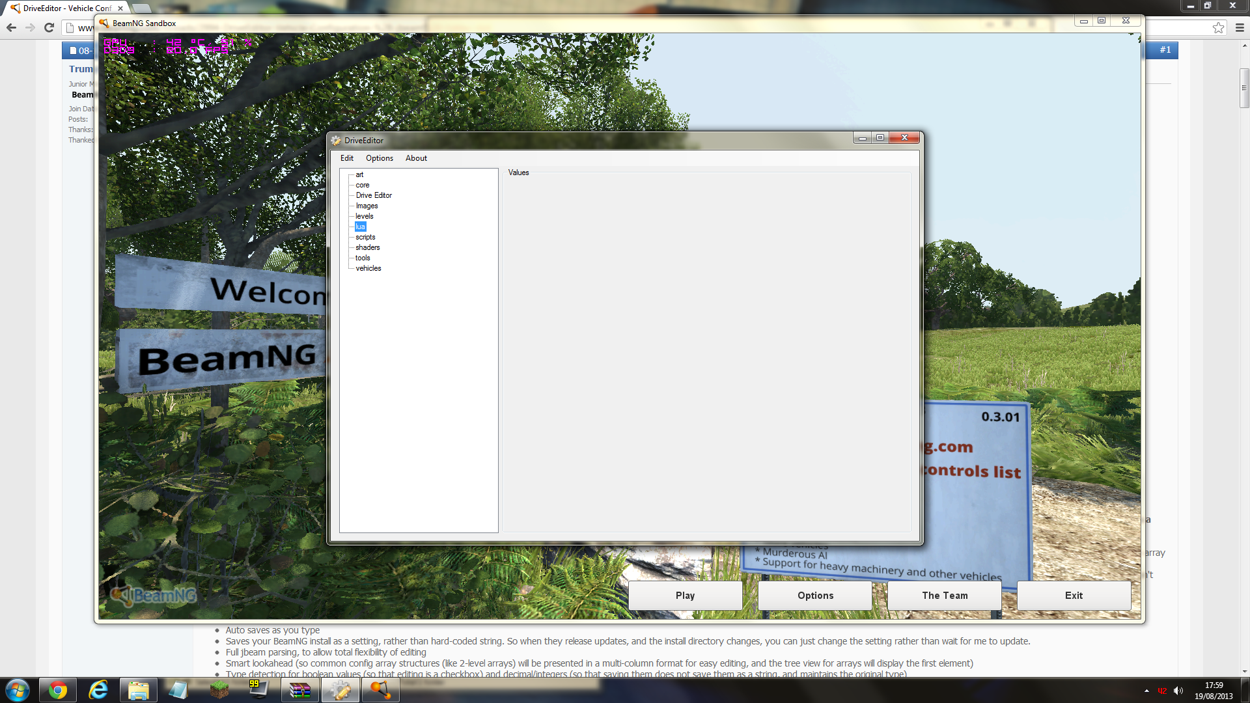
Task: Click the browser page scrollbar thumb
Action: (1244, 88)
